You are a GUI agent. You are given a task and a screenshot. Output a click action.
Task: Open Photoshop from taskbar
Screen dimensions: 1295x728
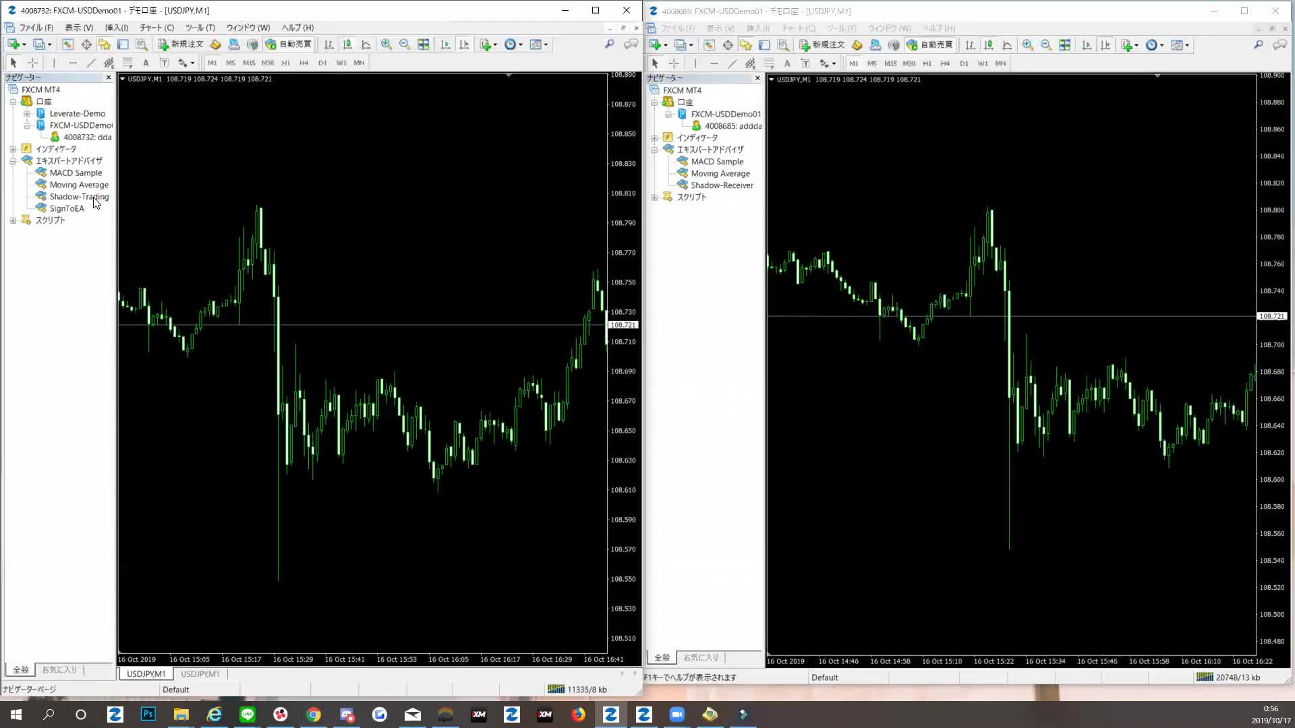tap(148, 715)
